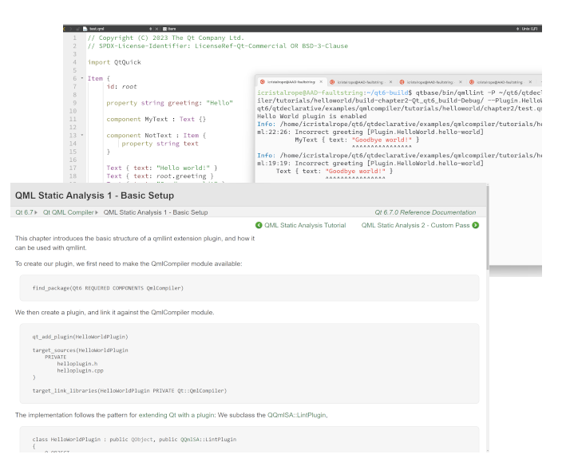Go to previous page QML Static Analysis Tutorial
The height and width of the screenshot is (474, 562).
click(305, 225)
